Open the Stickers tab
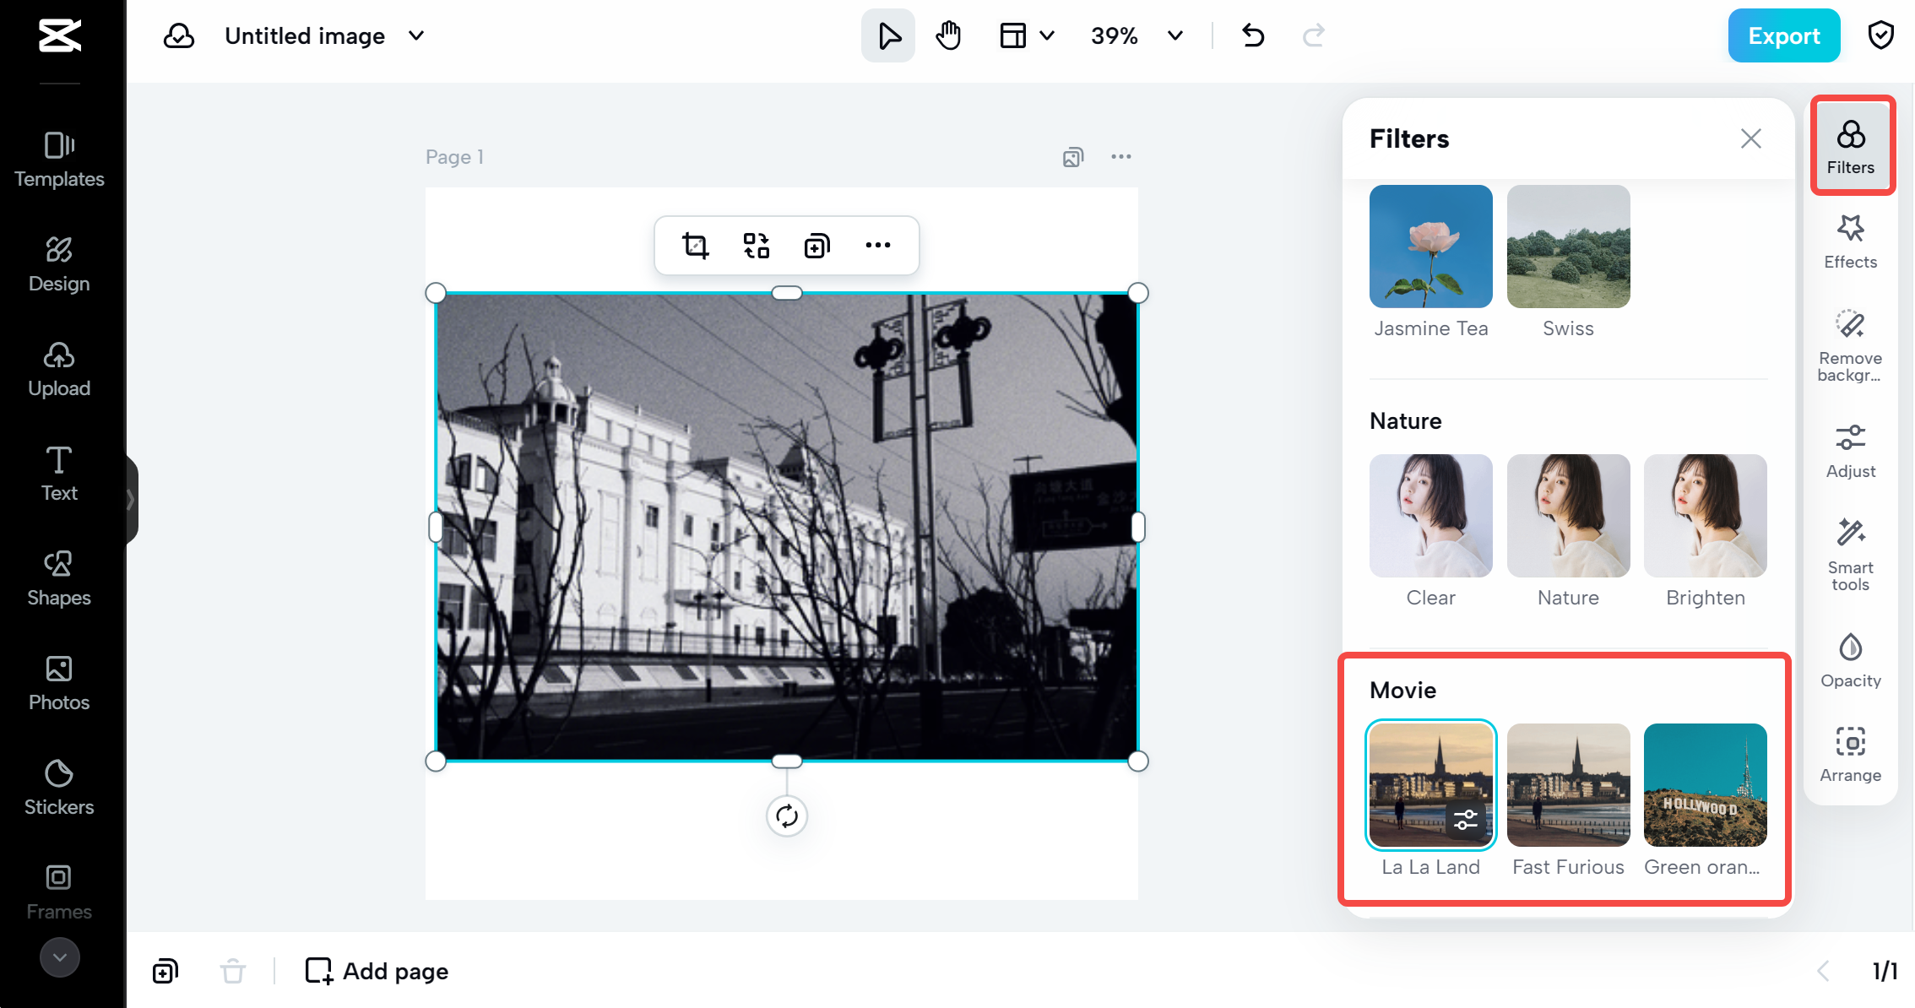Viewport: 1915px width, 1008px height. pyautogui.click(x=59, y=787)
